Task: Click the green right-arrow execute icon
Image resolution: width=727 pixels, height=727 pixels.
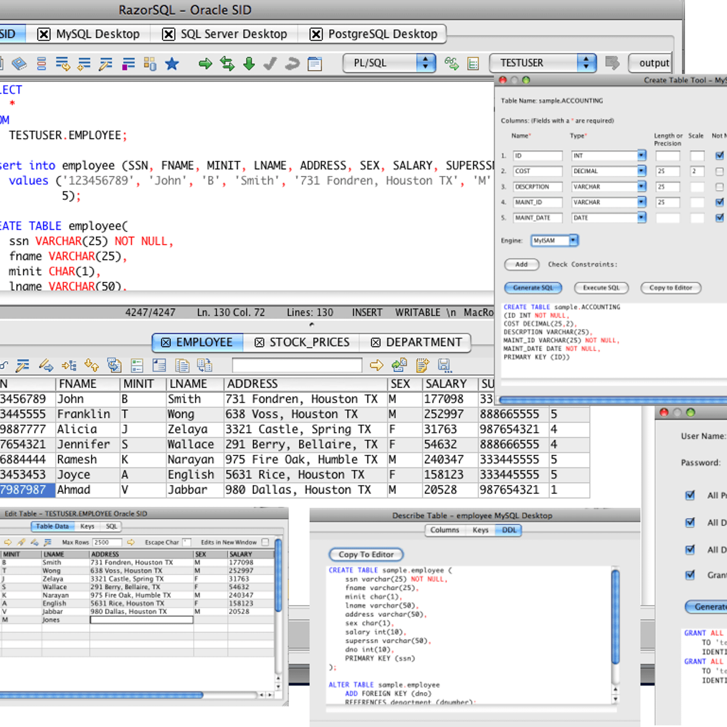Action: (205, 63)
